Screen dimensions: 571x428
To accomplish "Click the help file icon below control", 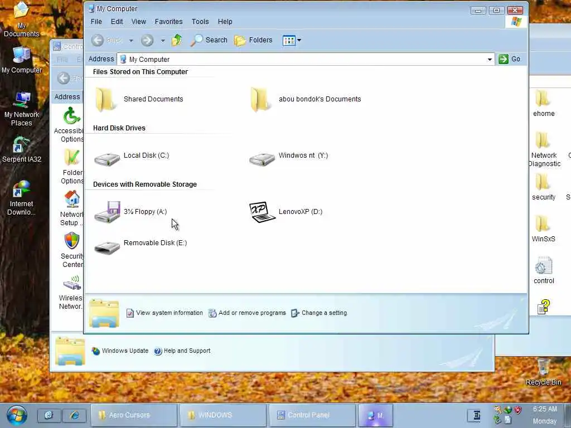I will tap(544, 307).
